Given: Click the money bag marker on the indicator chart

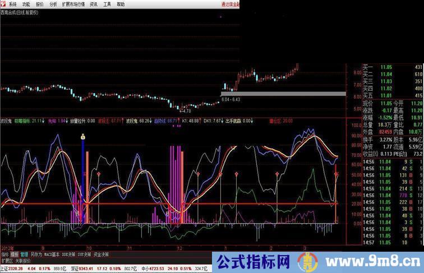Looking at the screenshot, I should tap(82, 137).
